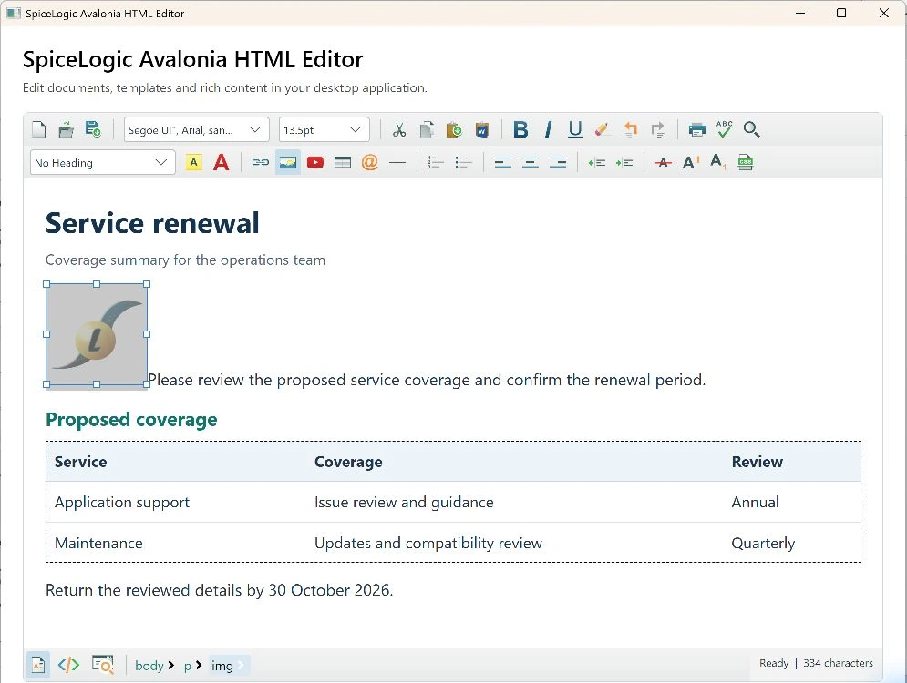This screenshot has width=907, height=683.
Task: Click the Maintenance table cell
Action: coord(180,543)
